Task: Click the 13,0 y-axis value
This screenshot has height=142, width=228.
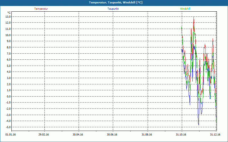Action: tap(8, 16)
